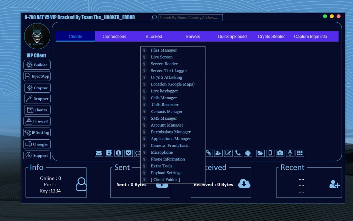Open the file folder toolbar icon
Image resolution: width=353 pixels, height=221 pixels.
click(260, 153)
